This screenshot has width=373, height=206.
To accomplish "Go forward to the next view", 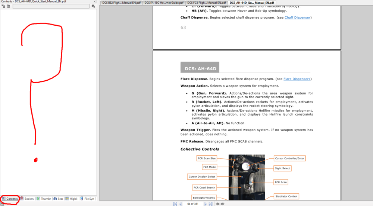I will click(223, 204).
